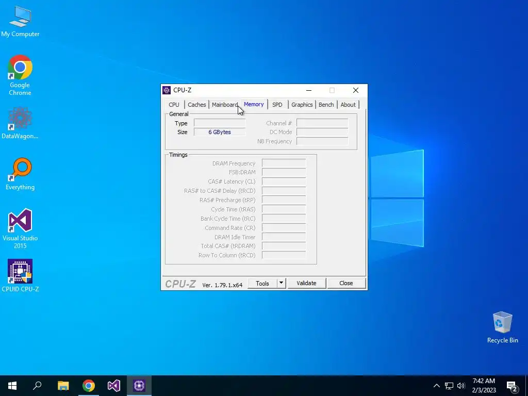Screen dimensions: 528x396
Task: Click the Cycle Time (tRAS) field
Action: tap(284, 209)
